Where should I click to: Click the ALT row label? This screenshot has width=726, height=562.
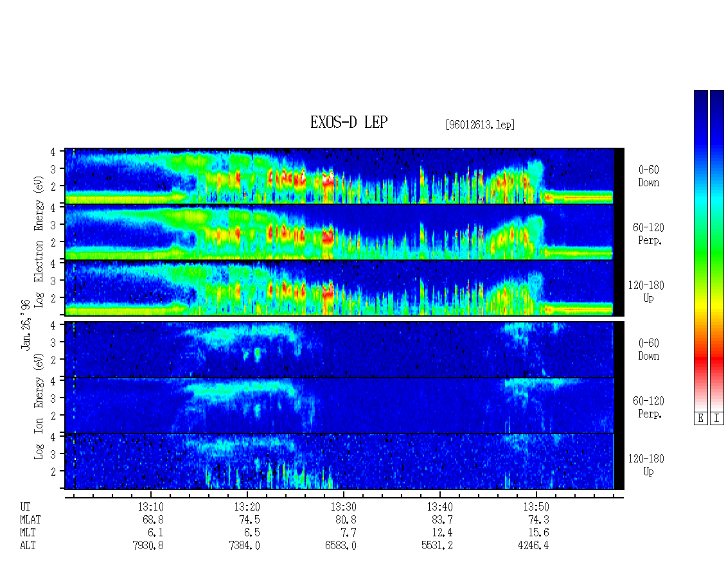pyautogui.click(x=28, y=546)
